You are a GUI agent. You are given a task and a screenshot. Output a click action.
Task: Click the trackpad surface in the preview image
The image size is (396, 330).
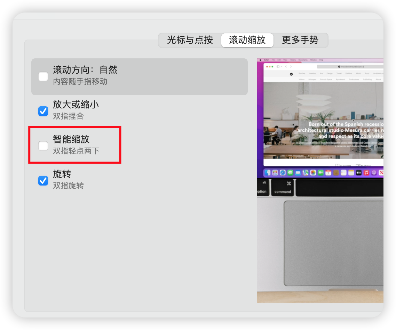pyautogui.click(x=333, y=243)
